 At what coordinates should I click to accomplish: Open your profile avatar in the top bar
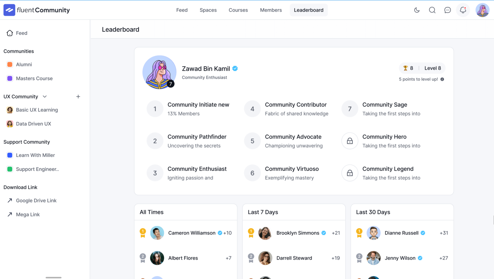coord(482,10)
